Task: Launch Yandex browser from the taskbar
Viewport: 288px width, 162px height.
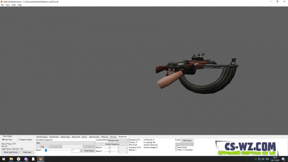Action: click(19, 159)
